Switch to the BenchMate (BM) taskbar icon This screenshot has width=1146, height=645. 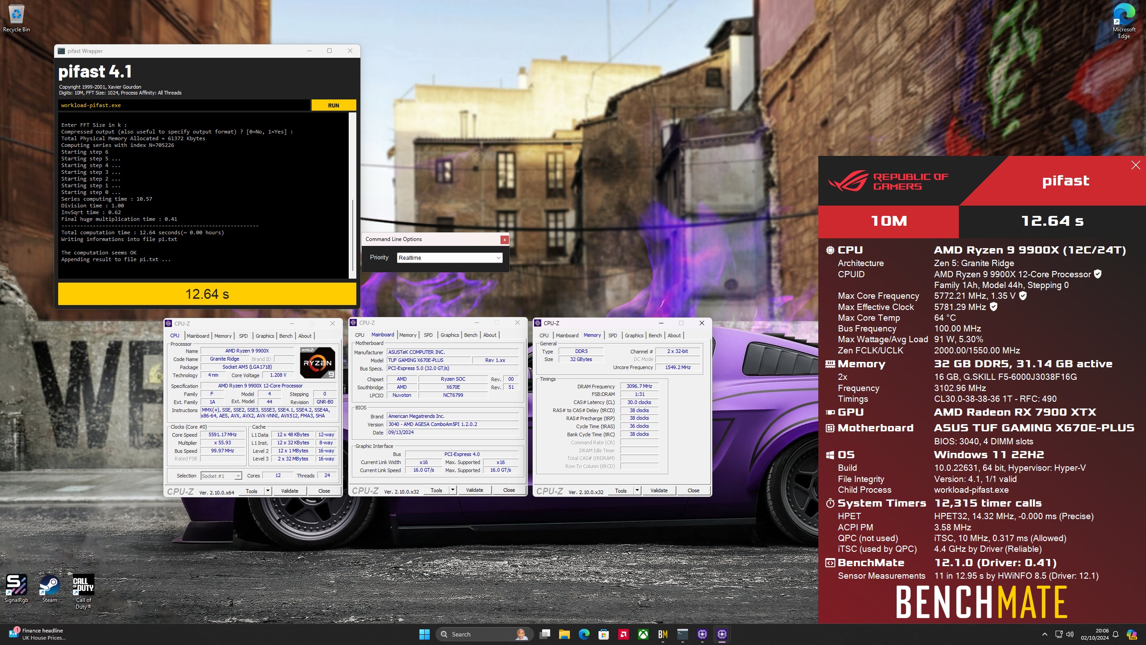coord(663,634)
